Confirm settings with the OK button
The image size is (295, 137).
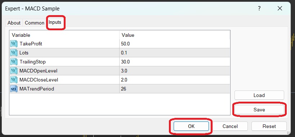tap(191, 126)
